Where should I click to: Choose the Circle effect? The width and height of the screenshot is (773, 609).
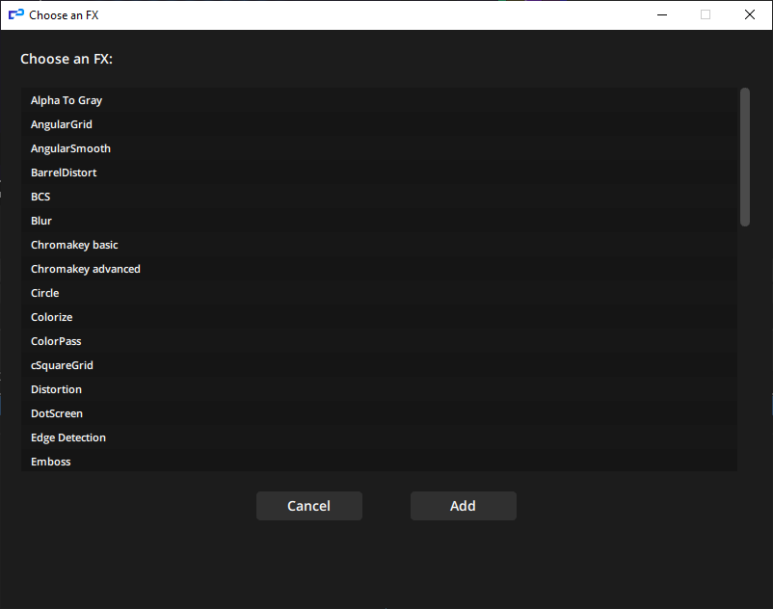[x=379, y=293]
